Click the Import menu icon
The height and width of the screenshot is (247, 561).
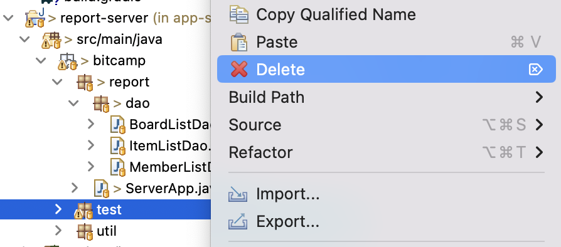point(238,194)
